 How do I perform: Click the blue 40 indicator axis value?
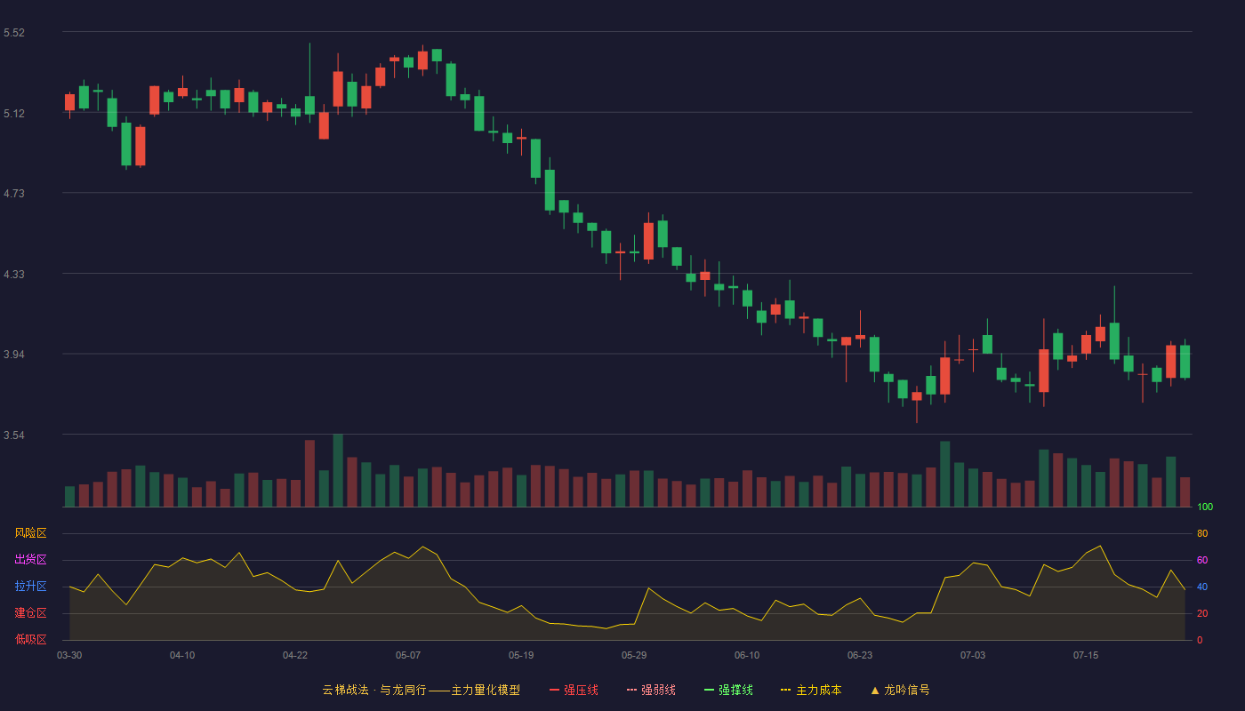[1202, 587]
